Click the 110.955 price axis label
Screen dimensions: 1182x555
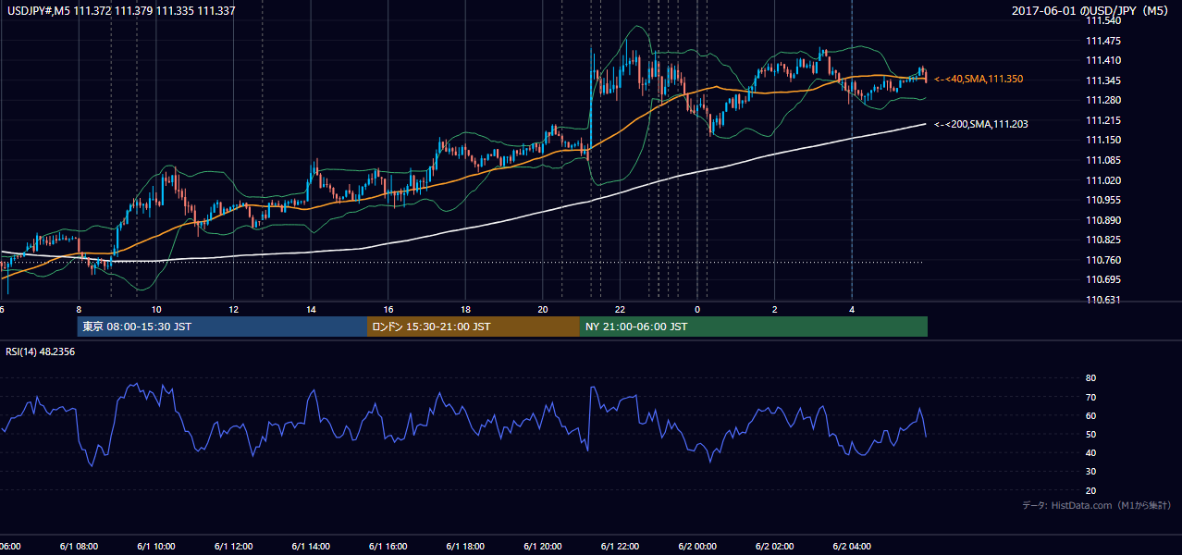tap(1102, 200)
